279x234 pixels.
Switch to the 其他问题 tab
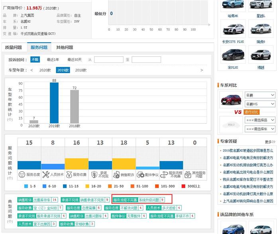[65, 47]
